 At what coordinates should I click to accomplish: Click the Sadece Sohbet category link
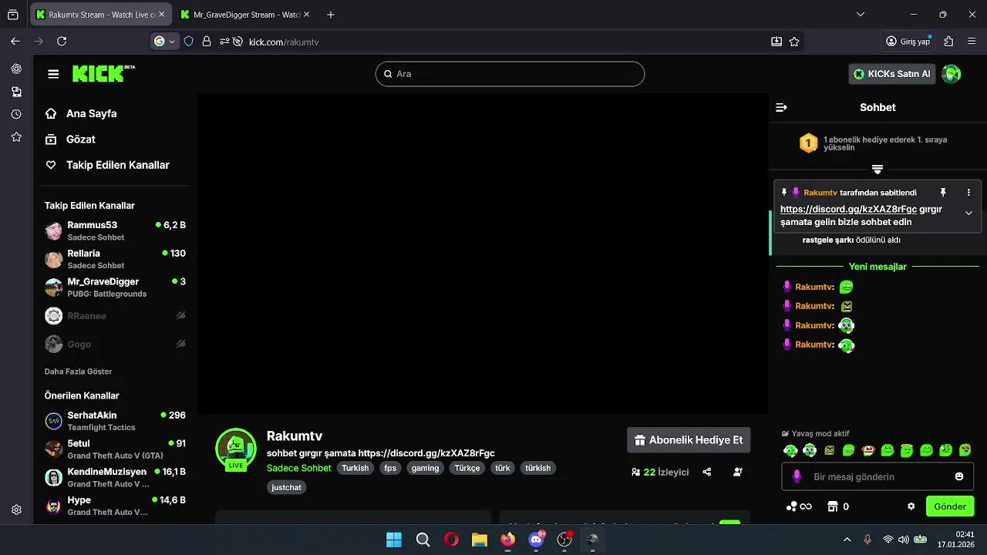pos(299,468)
